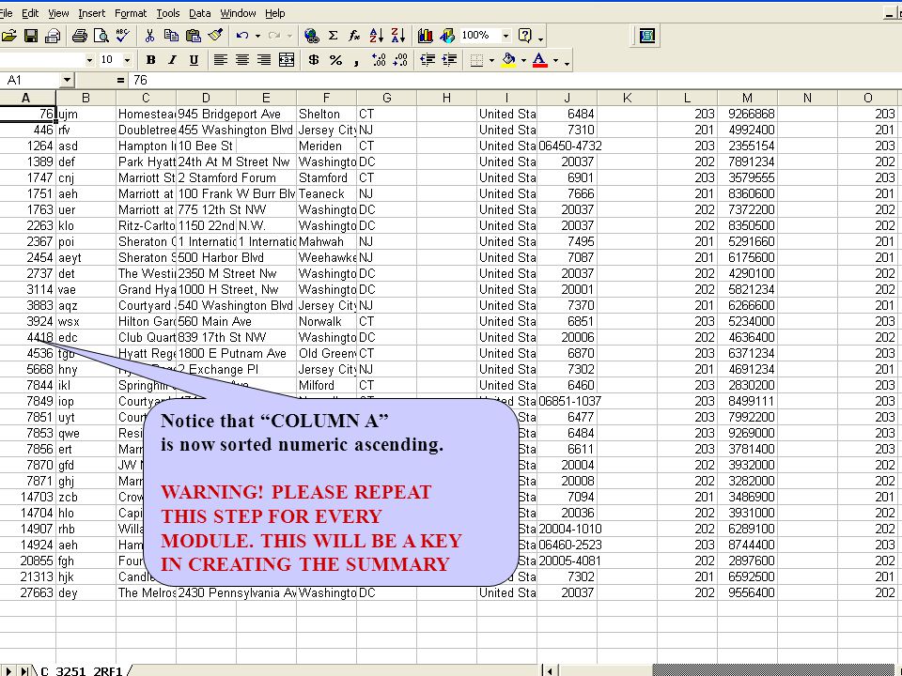Open Print Preview from the toolbar
Screen dimensions: 902x676
pos(101,37)
